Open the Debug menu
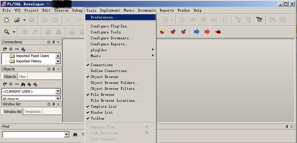Image resolution: width=297 pixels, height=143 pixels. tap(77, 10)
